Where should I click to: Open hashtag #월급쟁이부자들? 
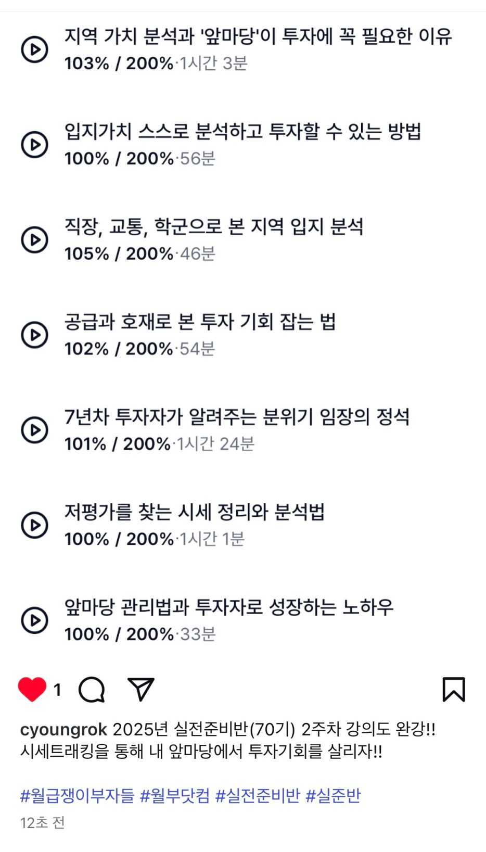click(77, 795)
